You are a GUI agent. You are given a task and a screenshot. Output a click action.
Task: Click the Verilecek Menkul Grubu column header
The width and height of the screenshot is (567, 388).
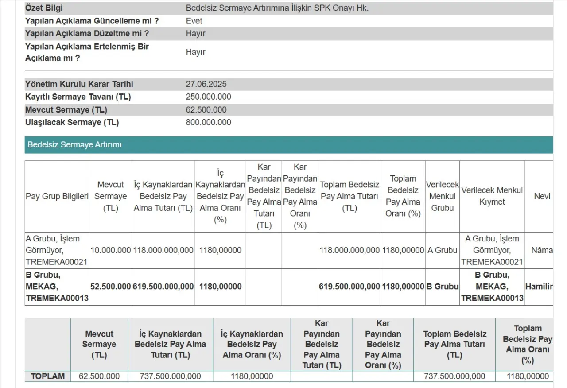click(x=442, y=196)
